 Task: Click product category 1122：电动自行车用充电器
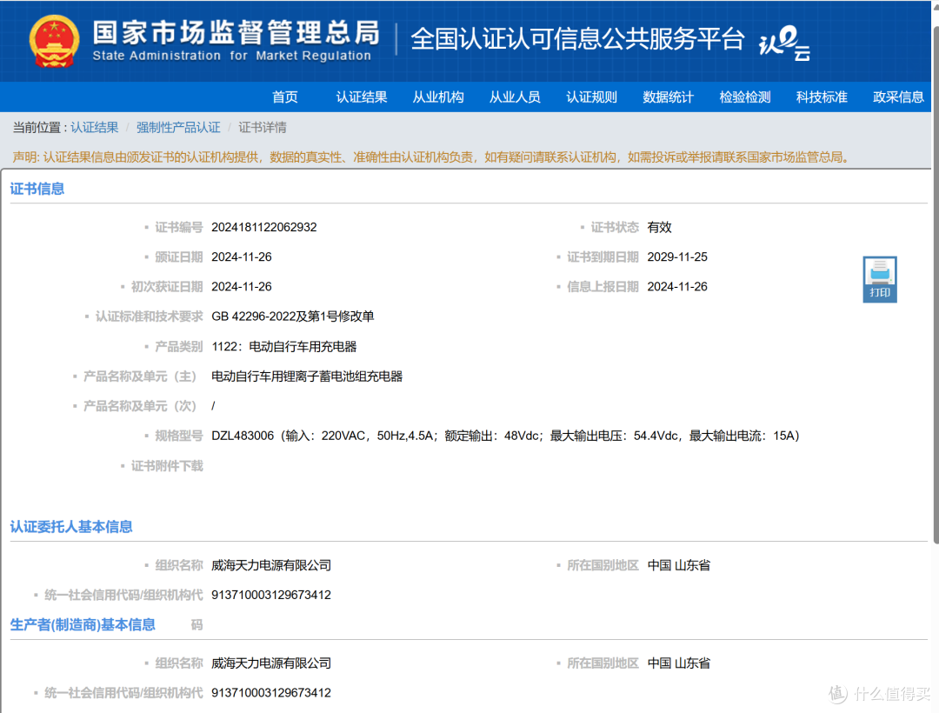[x=283, y=347]
